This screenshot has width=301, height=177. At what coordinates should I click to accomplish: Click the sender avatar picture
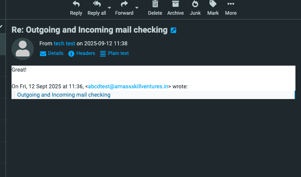[x=23, y=49]
